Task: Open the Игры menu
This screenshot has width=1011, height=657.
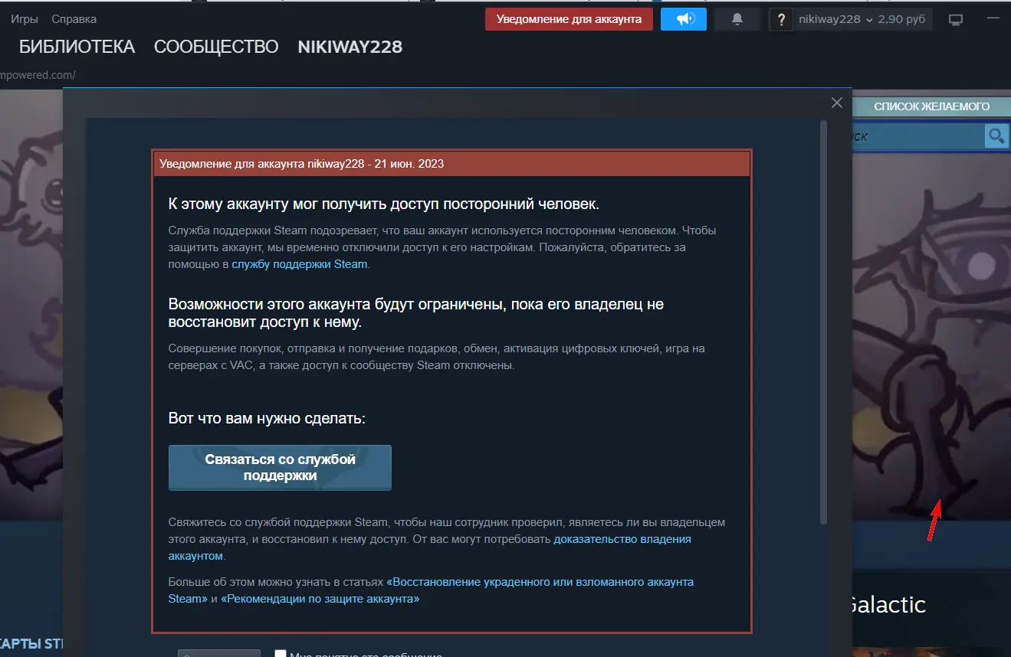Action: tap(25, 18)
